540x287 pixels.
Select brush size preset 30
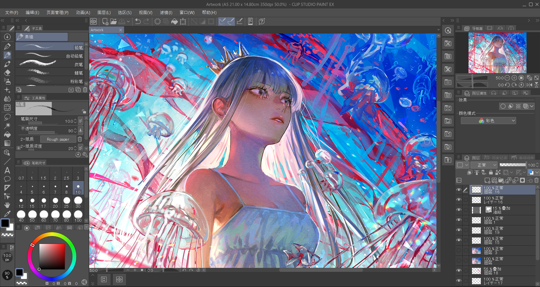78,202
